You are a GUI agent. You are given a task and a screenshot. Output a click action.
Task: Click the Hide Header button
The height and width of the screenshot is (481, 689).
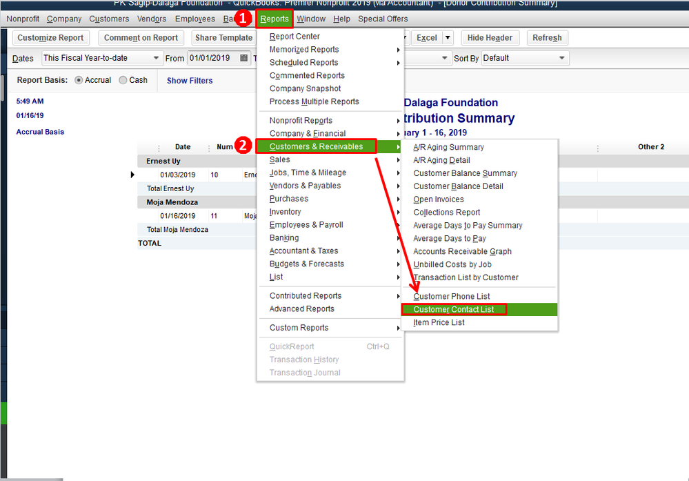(x=490, y=38)
